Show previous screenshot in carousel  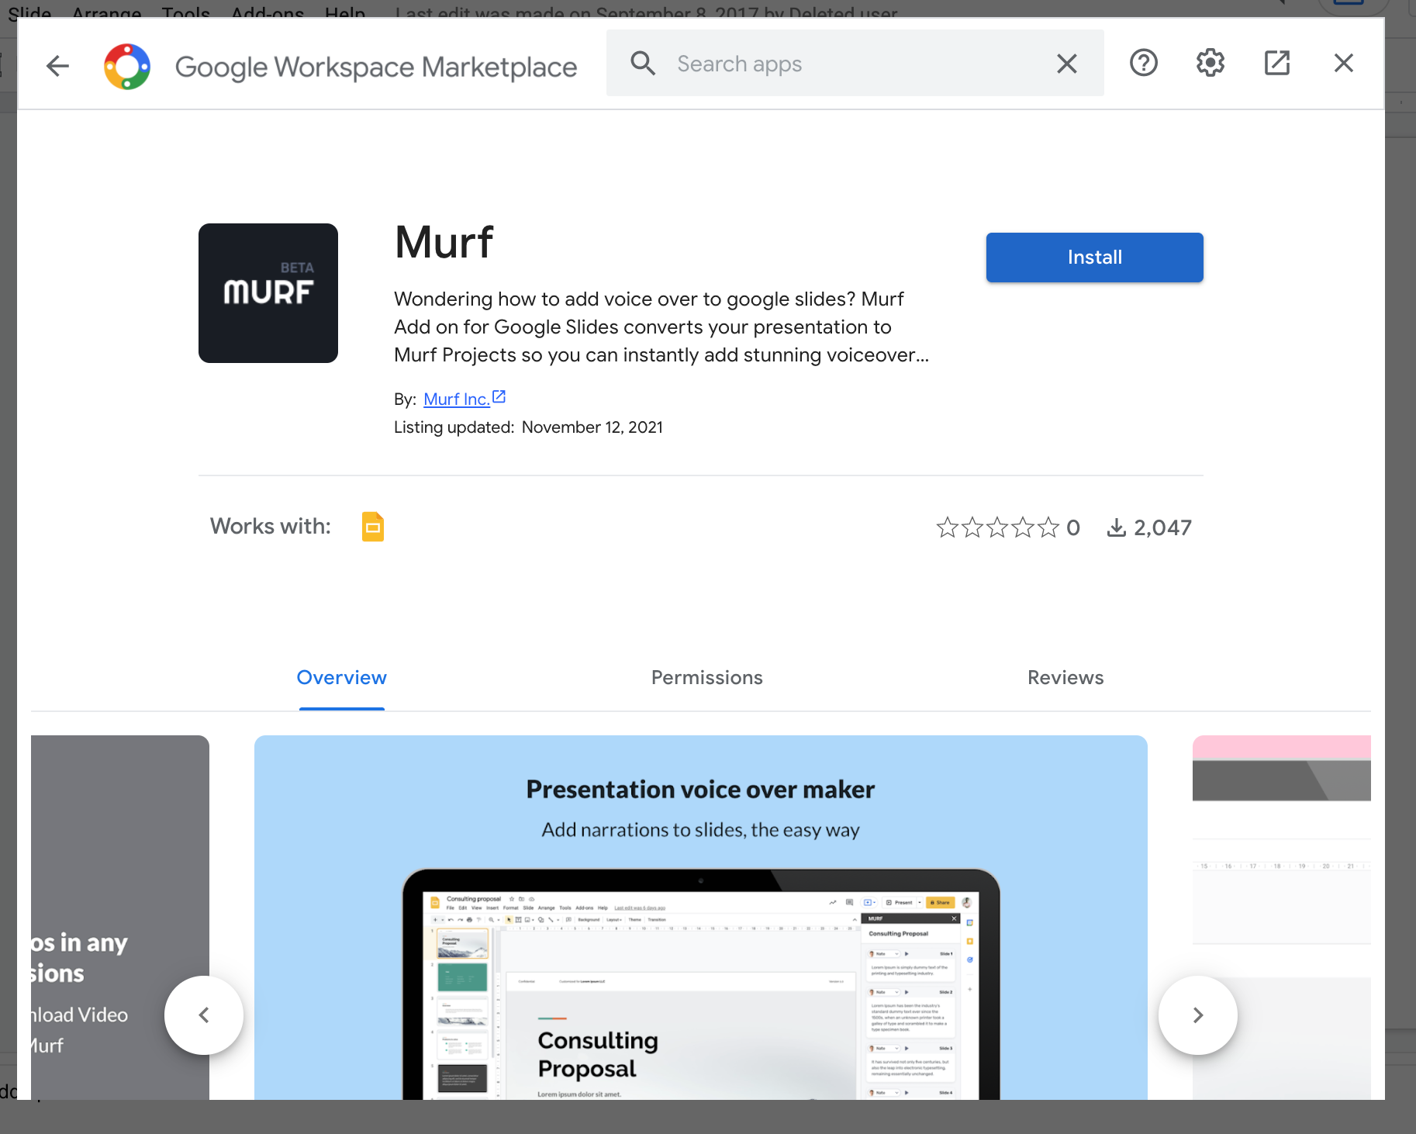pyautogui.click(x=204, y=1015)
